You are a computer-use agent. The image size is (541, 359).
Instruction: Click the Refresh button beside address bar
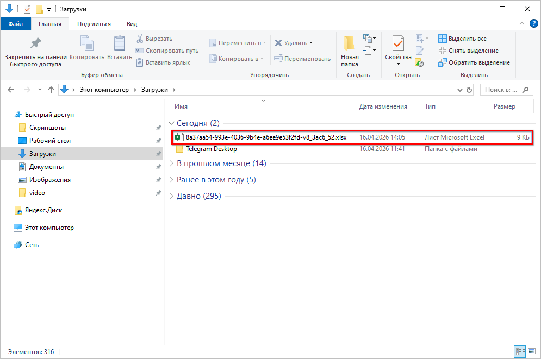469,90
